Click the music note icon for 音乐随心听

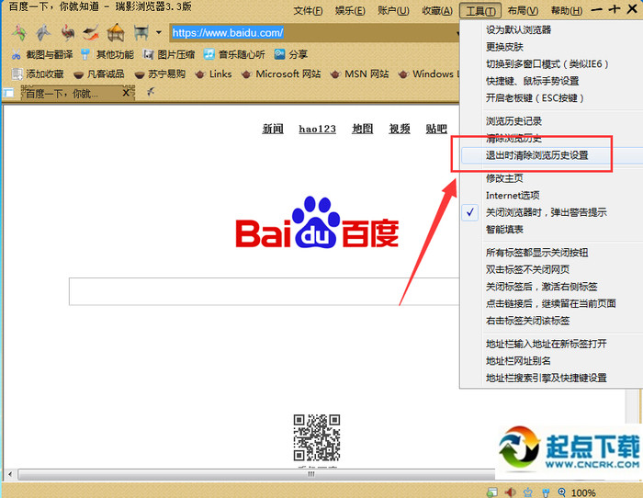pyautogui.click(x=209, y=54)
